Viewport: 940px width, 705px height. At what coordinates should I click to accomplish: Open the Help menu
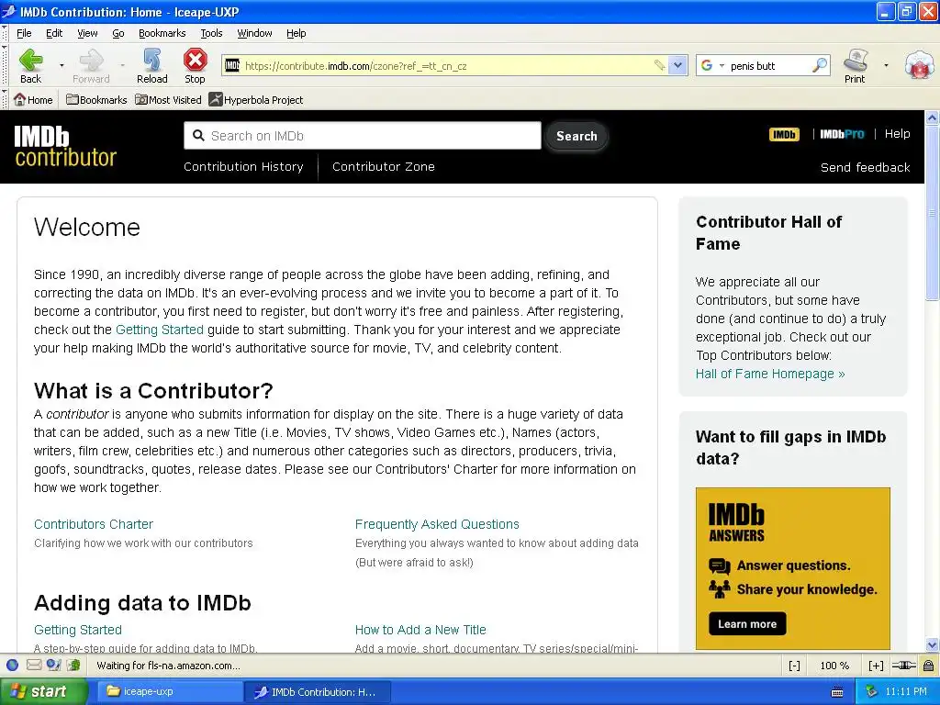click(x=297, y=33)
